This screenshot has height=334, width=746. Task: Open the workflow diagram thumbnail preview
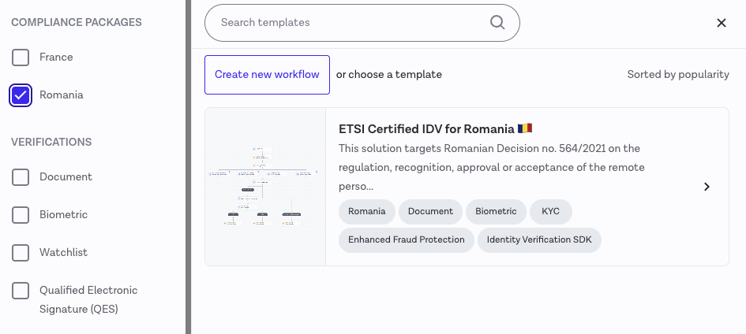[265, 187]
